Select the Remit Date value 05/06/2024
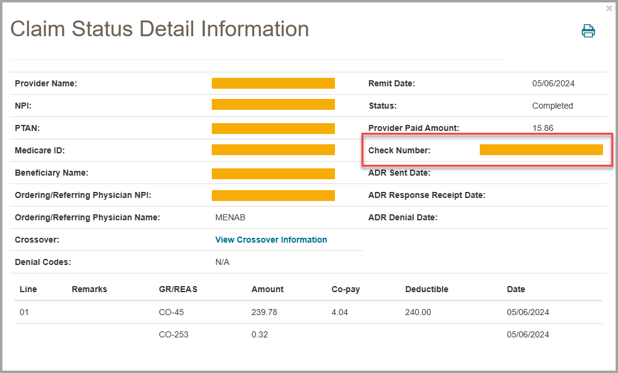The height and width of the screenshot is (373, 618). click(x=553, y=83)
